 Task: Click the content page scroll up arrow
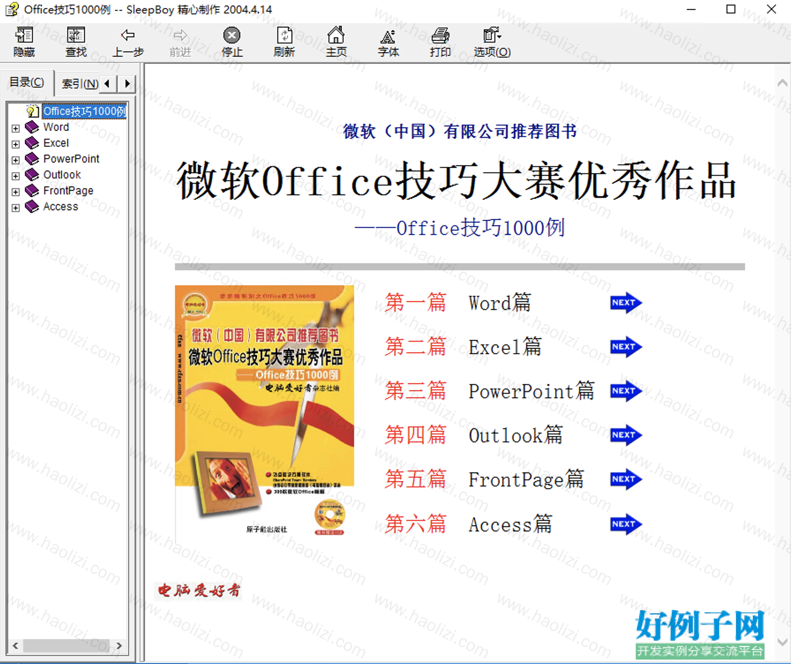pos(782,83)
